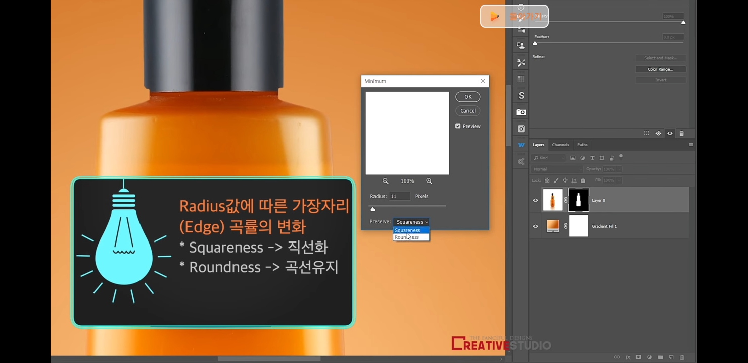Filter for pixel layers
Image resolution: width=748 pixels, height=363 pixels.
coord(573,158)
